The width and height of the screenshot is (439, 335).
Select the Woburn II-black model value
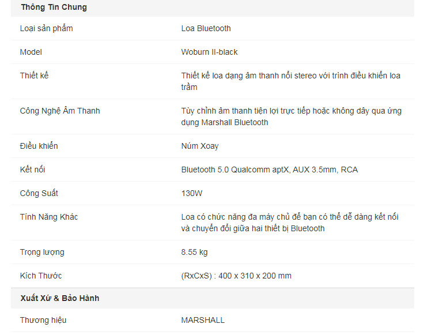point(209,52)
